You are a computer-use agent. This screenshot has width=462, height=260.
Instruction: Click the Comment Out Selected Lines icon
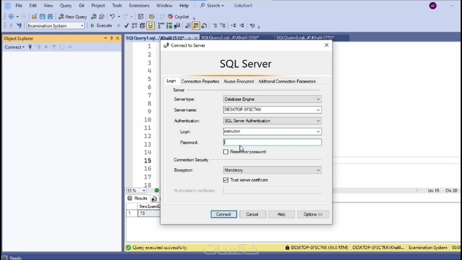click(215, 26)
